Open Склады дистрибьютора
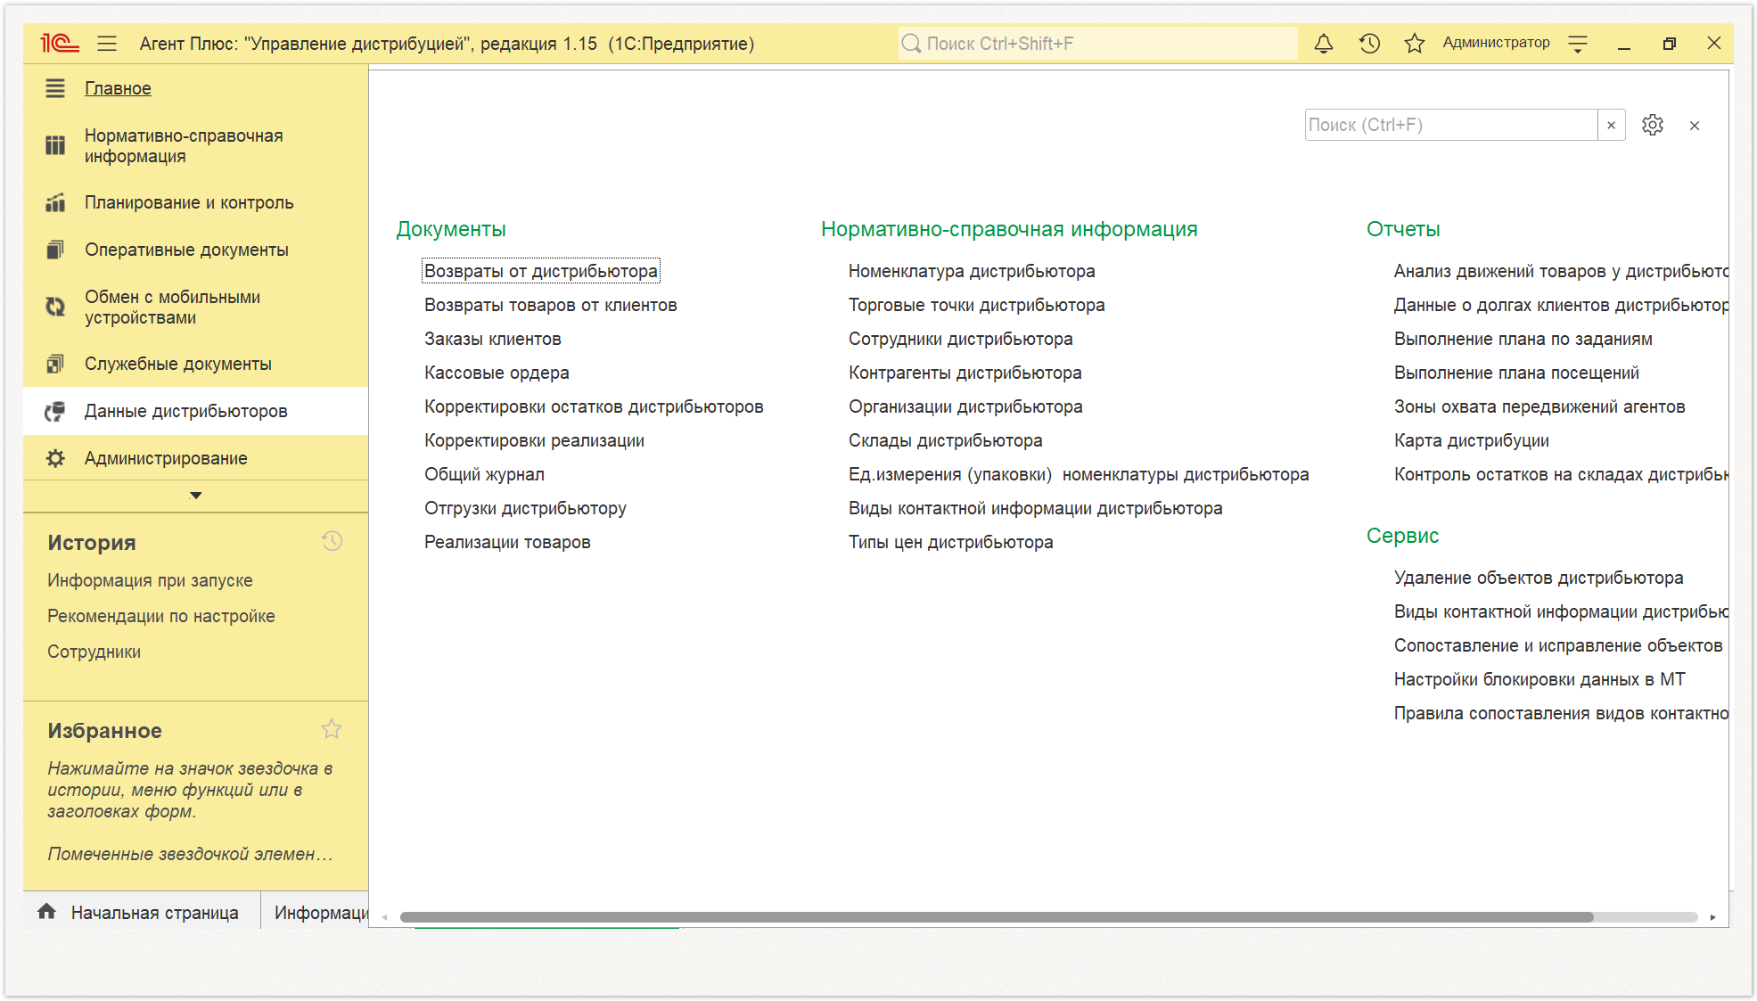The height and width of the screenshot is (1001, 1757). pos(945,440)
